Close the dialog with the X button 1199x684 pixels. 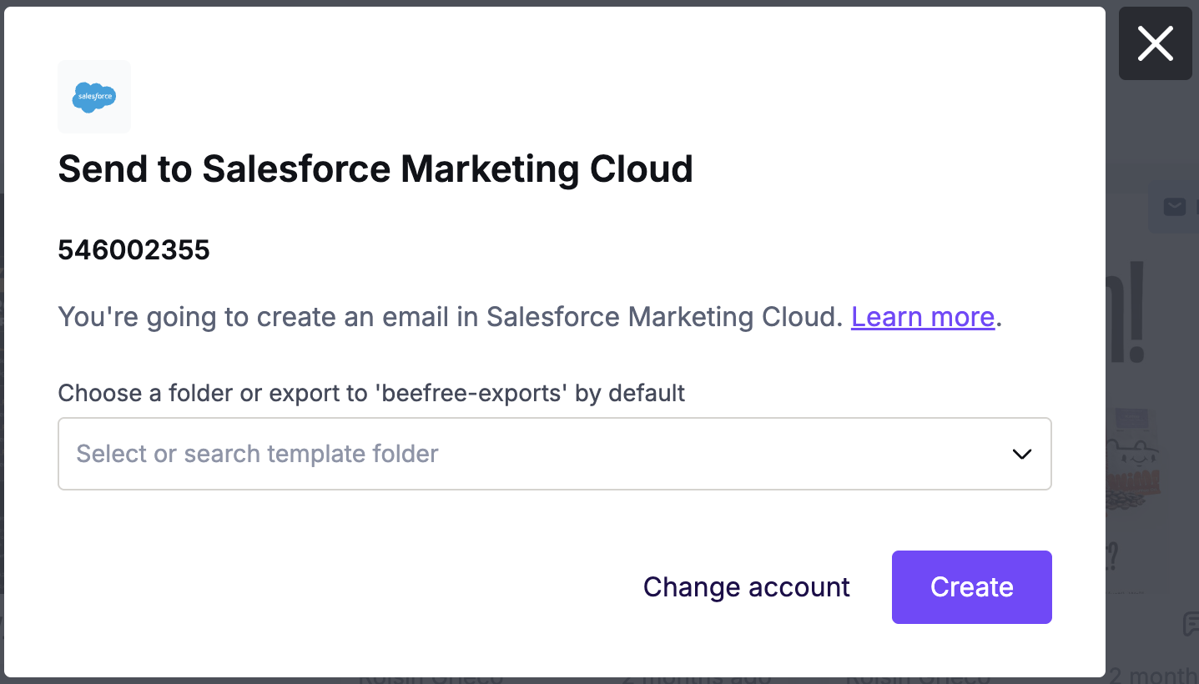1155,43
